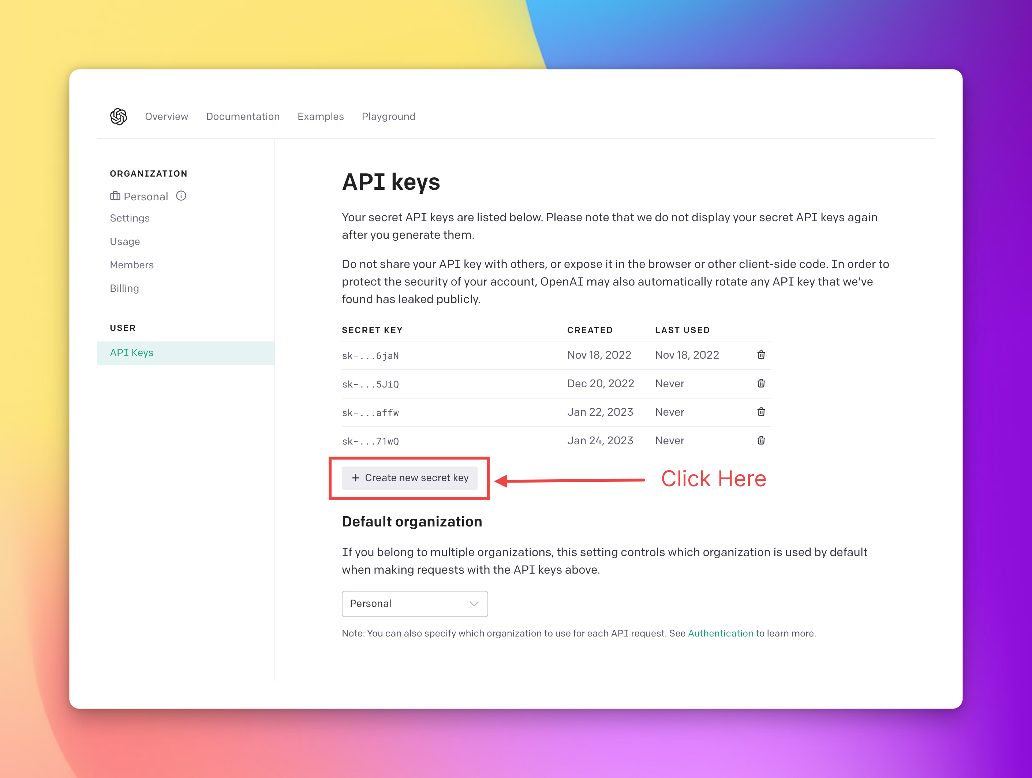Screen dimensions: 1032x778
Task: Delete the sk-...5JiQ key with trash icon
Action: [x=761, y=383]
